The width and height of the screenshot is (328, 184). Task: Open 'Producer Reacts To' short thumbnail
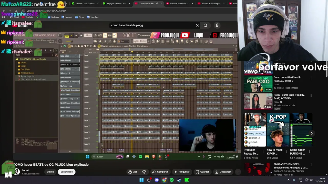tap(255, 130)
